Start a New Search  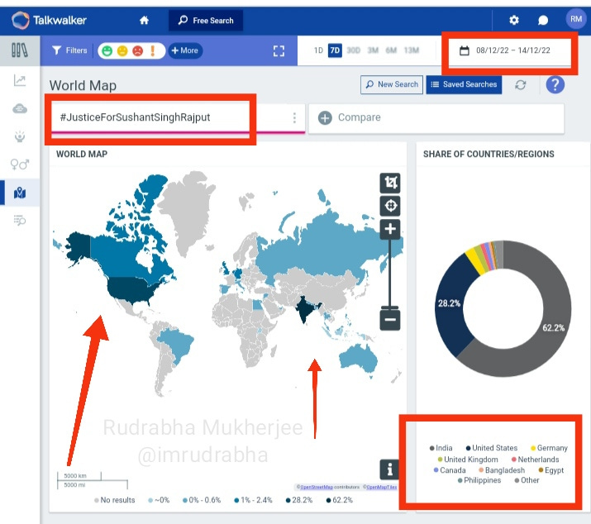392,84
